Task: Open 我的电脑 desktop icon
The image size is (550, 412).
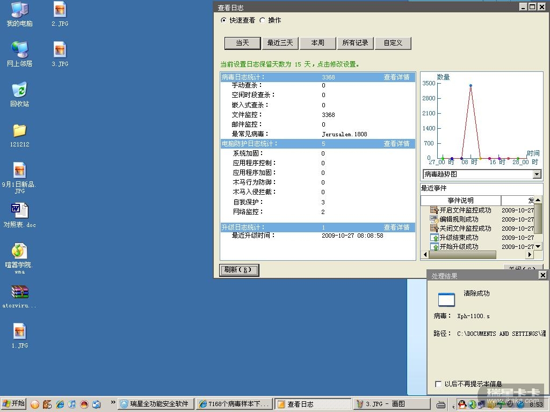Action: click(x=19, y=10)
